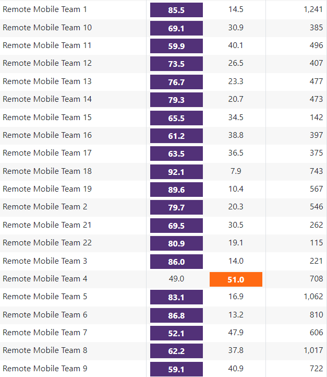327x377 pixels.
Task: Select the purple 85.5 bar for Team 1
Action: (176, 10)
